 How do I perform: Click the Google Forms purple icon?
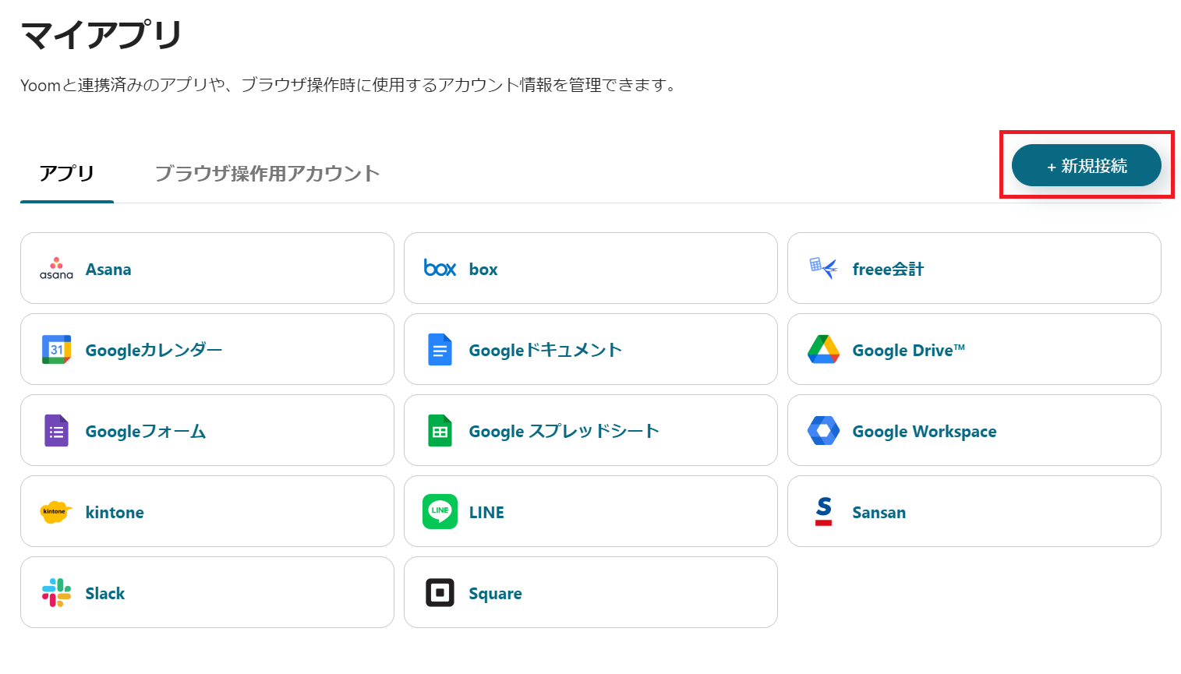pos(56,431)
